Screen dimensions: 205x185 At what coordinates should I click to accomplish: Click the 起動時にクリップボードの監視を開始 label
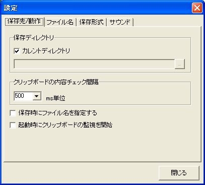pos(65,125)
